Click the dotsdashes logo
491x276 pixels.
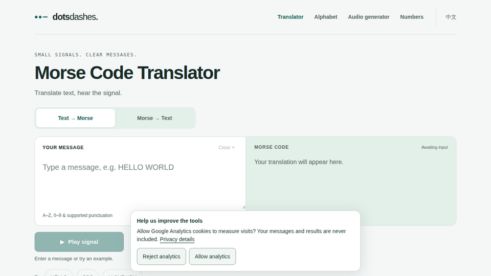point(66,17)
